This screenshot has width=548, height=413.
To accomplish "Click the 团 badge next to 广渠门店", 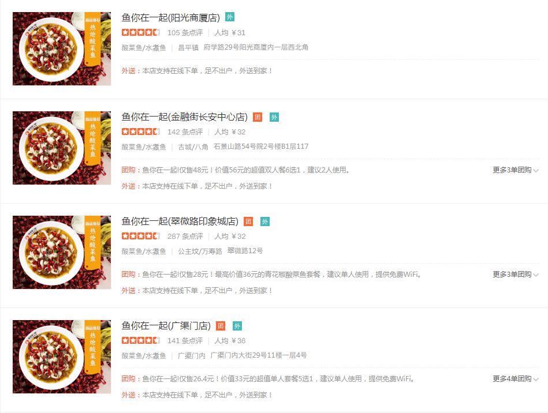I will pos(221,326).
